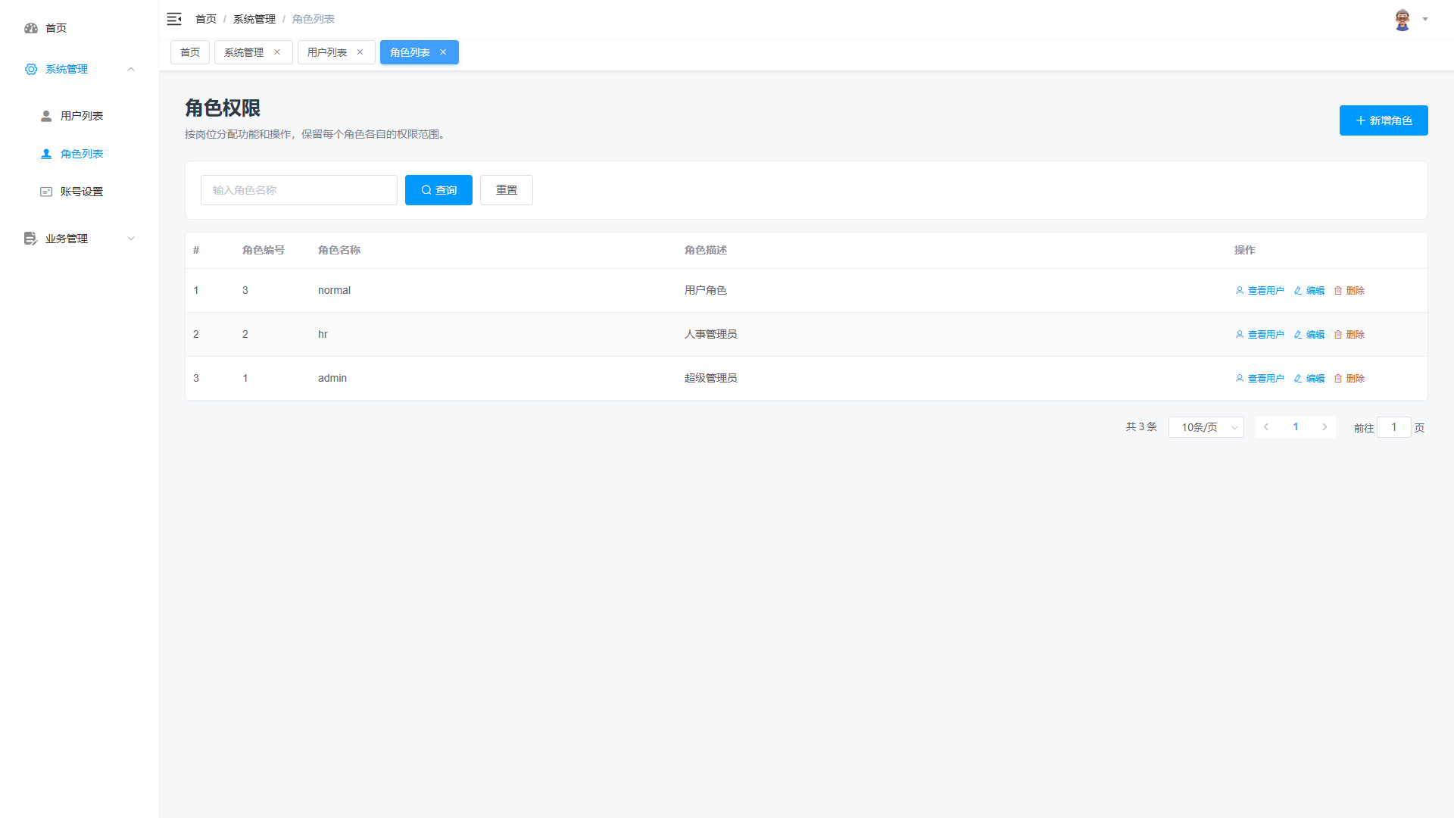Focus the 输入角色名称 search field

point(299,190)
